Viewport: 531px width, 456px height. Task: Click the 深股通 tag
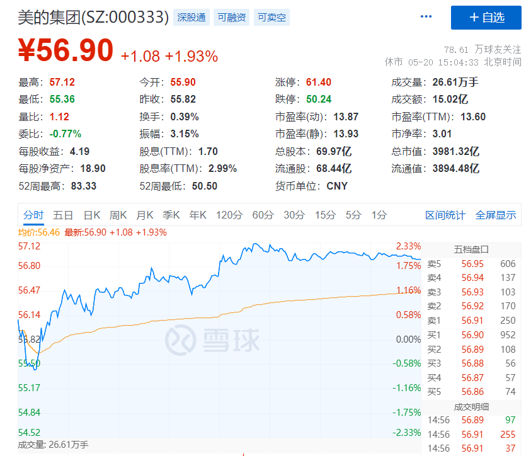tap(191, 17)
